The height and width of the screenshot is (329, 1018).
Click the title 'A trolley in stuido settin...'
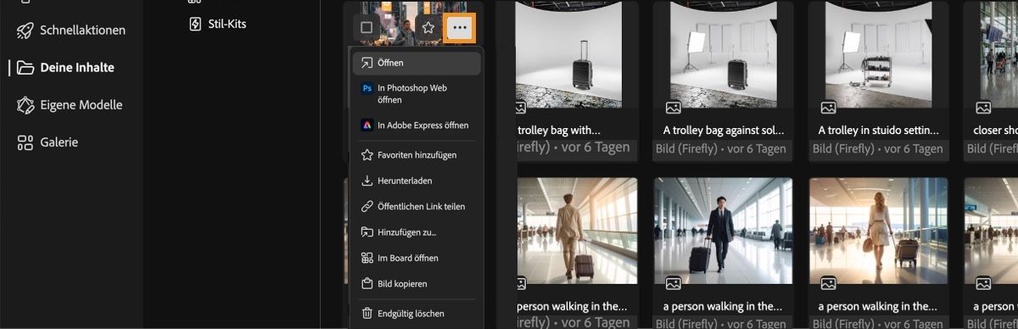point(878,131)
